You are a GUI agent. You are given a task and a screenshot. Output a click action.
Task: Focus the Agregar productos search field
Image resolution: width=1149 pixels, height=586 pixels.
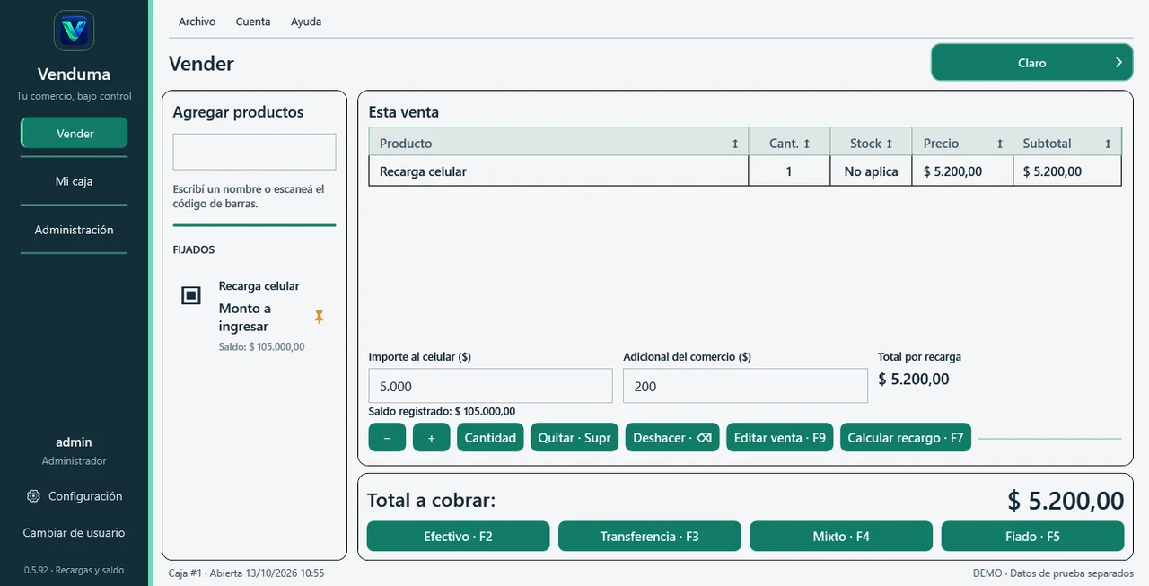click(x=254, y=152)
